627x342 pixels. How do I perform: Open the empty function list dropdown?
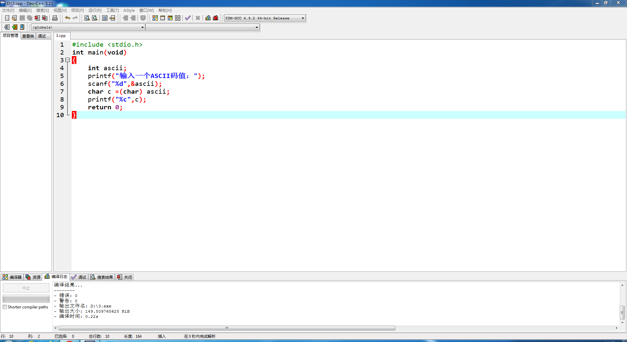pyautogui.click(x=202, y=27)
